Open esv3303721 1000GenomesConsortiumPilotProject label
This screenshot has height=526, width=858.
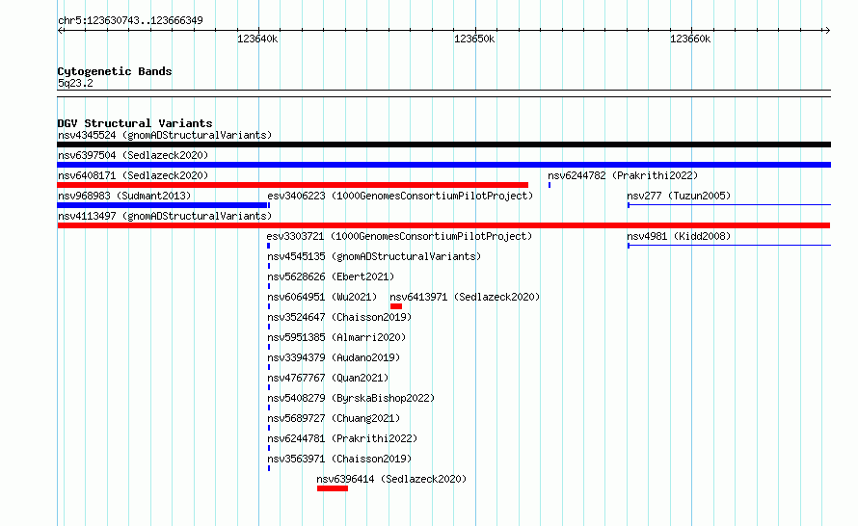pyautogui.click(x=399, y=236)
